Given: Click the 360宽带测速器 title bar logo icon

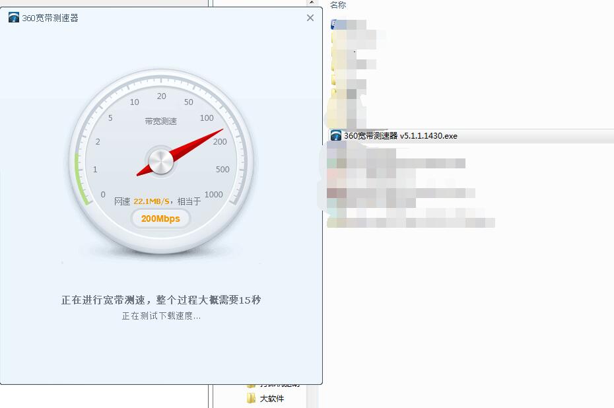Looking at the screenshot, I should pyautogui.click(x=14, y=18).
